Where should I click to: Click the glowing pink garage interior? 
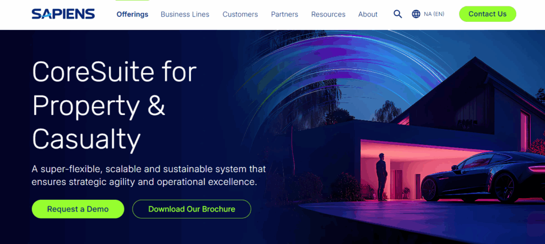coord(410,165)
